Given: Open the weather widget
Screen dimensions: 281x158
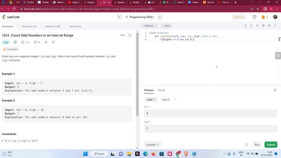Looking at the screenshot, I should [7, 154].
